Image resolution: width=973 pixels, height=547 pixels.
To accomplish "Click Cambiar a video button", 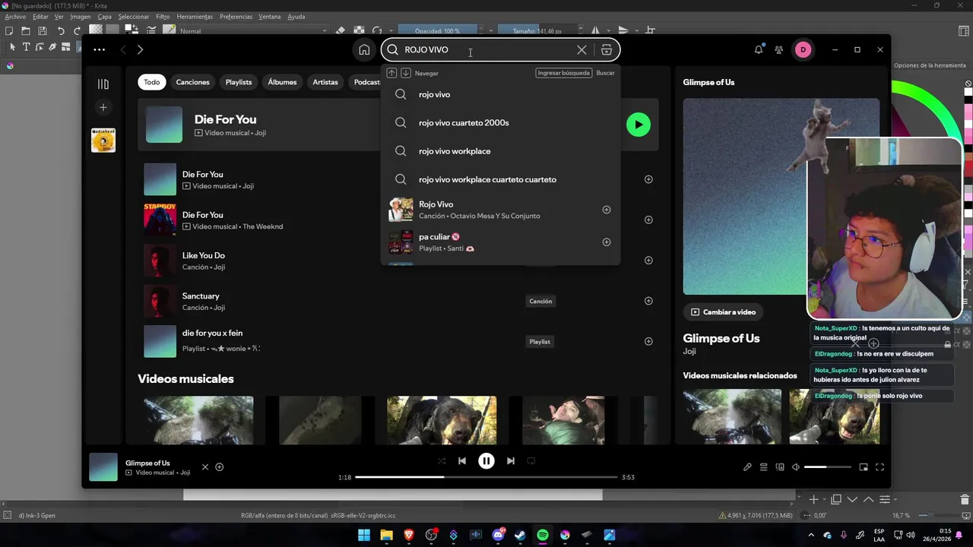I will pyautogui.click(x=723, y=312).
